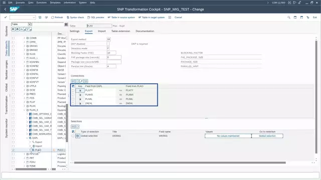
Task: Click key icon in ZAEHL row
Action: tap(80, 103)
